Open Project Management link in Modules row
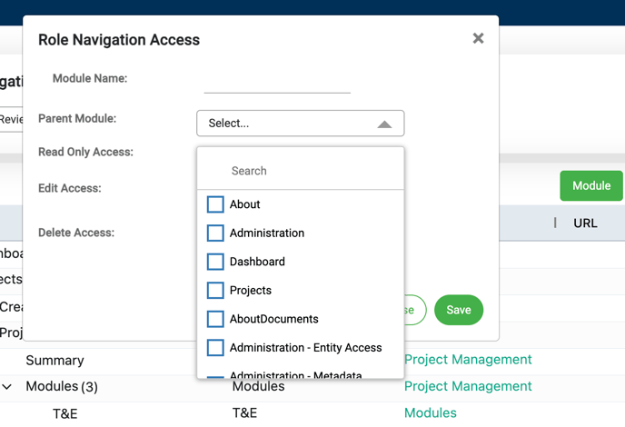 pyautogui.click(x=468, y=386)
